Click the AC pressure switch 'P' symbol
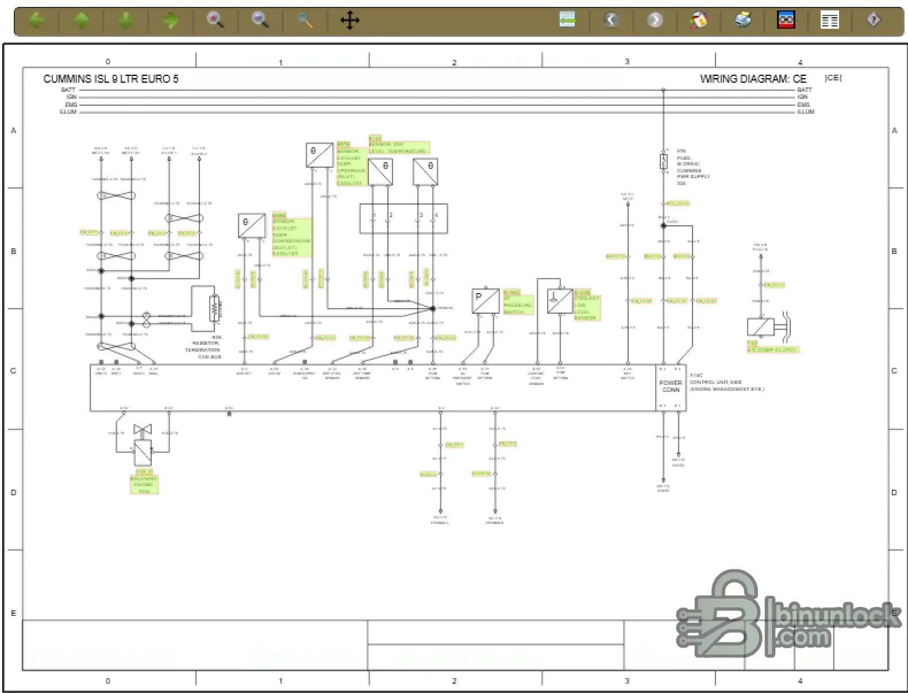908x693 pixels. coord(486,301)
